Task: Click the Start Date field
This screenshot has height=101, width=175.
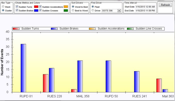Action: coord(145,7)
